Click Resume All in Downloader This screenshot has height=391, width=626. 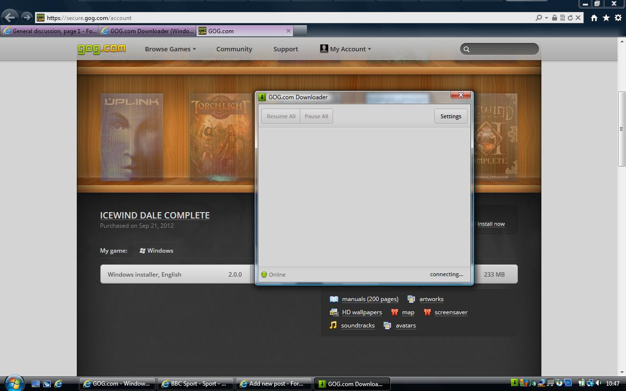pos(281,116)
